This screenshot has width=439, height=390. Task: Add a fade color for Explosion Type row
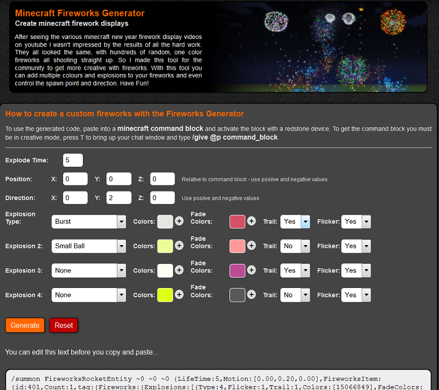coord(251,221)
